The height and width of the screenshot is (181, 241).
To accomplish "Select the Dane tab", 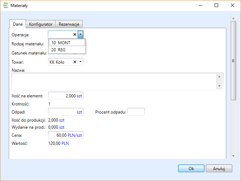I will coord(18,24).
